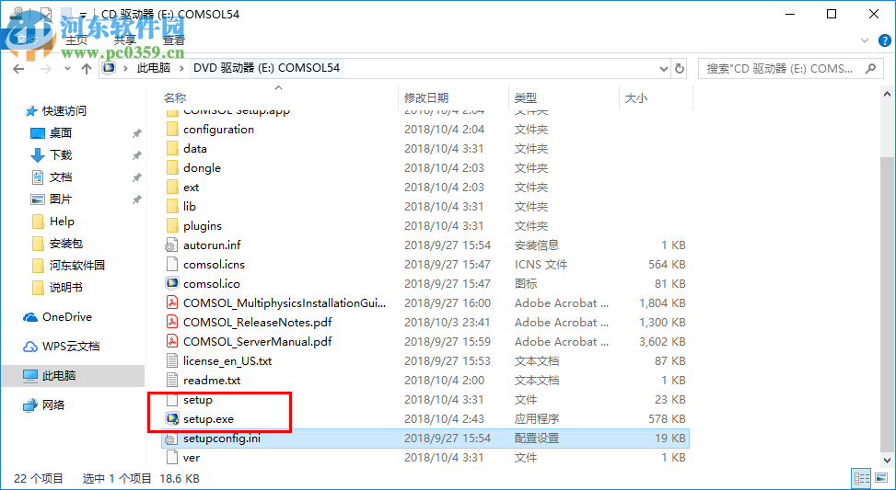Click the vertical scrollbar of the file list
896x490 pixels.
(x=887, y=305)
